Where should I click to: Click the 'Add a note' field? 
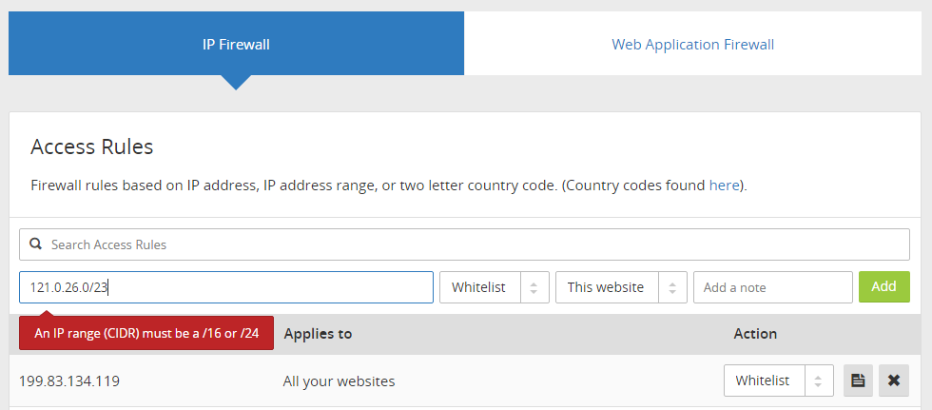772,287
